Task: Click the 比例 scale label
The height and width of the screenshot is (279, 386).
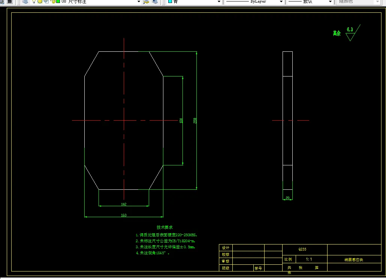Action: pyautogui.click(x=288, y=259)
